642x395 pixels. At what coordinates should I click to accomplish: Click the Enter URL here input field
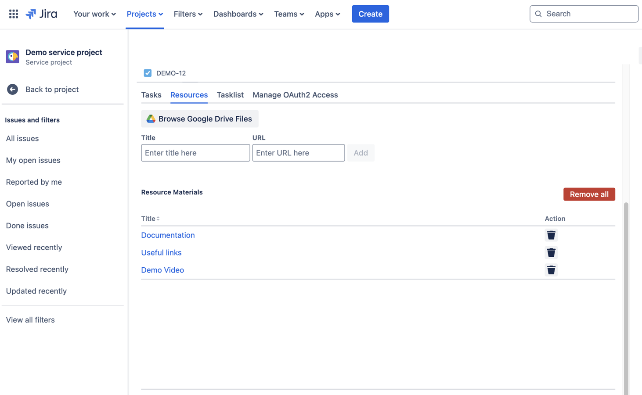pos(298,153)
